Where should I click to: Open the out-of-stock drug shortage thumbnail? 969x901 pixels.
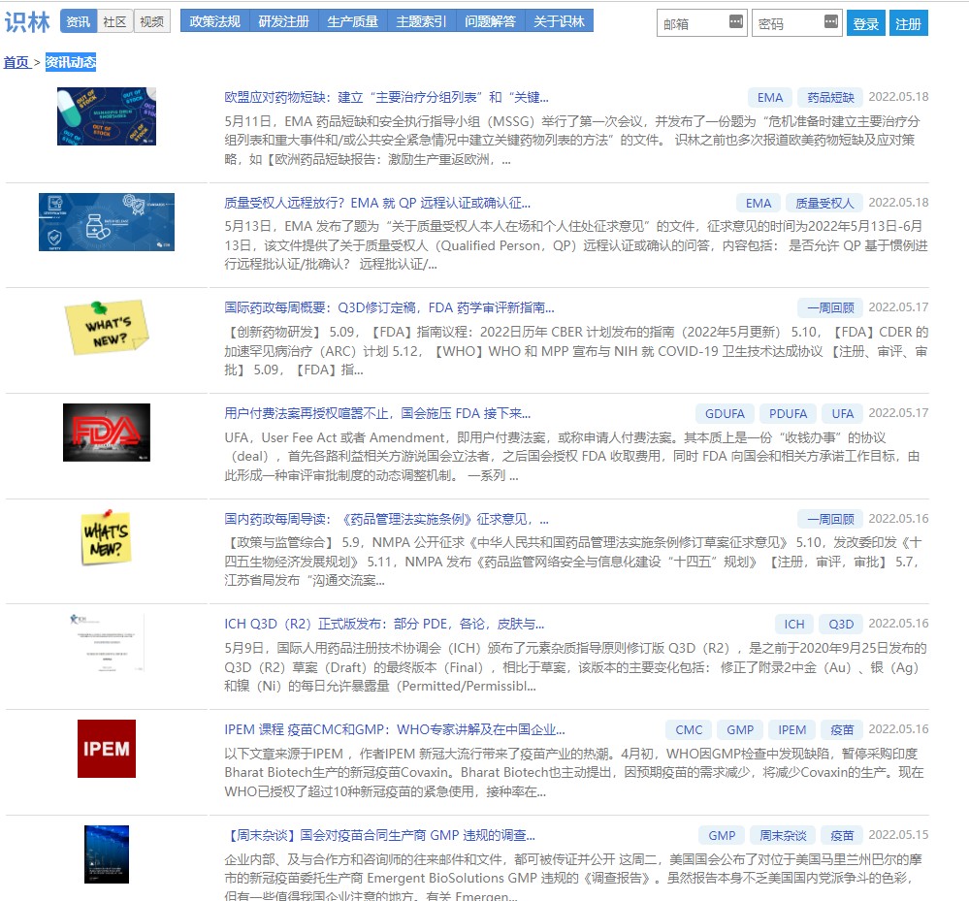pyautogui.click(x=107, y=116)
